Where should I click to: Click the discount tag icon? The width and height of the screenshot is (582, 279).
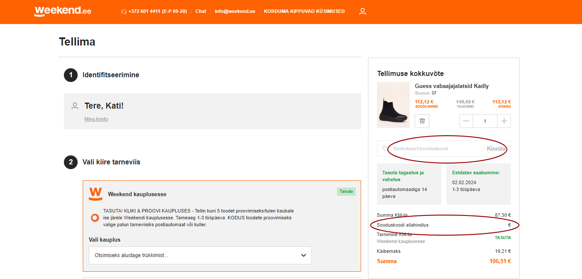click(385, 149)
